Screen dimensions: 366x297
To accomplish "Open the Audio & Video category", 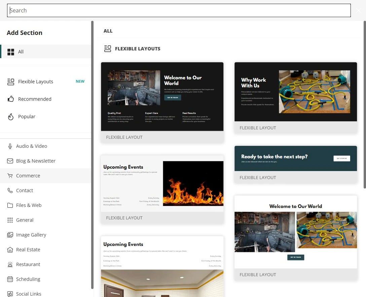I will click(32, 146).
